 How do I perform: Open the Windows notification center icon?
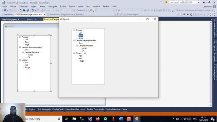pyautogui.click(x=213, y=119)
